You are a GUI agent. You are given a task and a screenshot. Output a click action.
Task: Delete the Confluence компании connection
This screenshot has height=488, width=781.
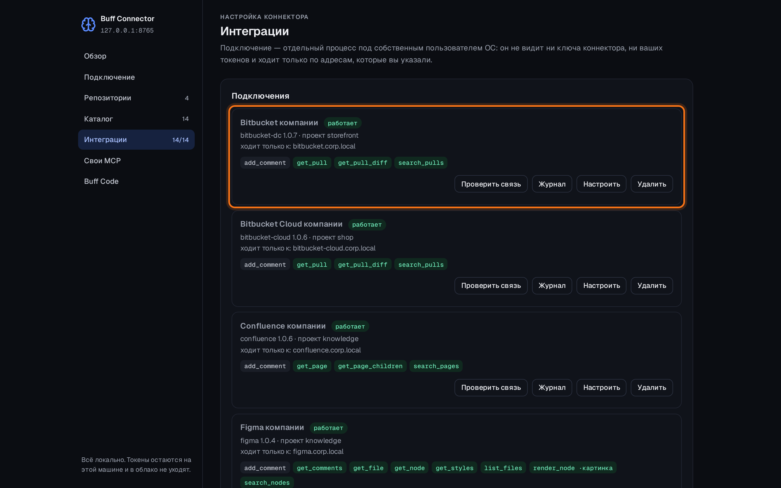652,388
